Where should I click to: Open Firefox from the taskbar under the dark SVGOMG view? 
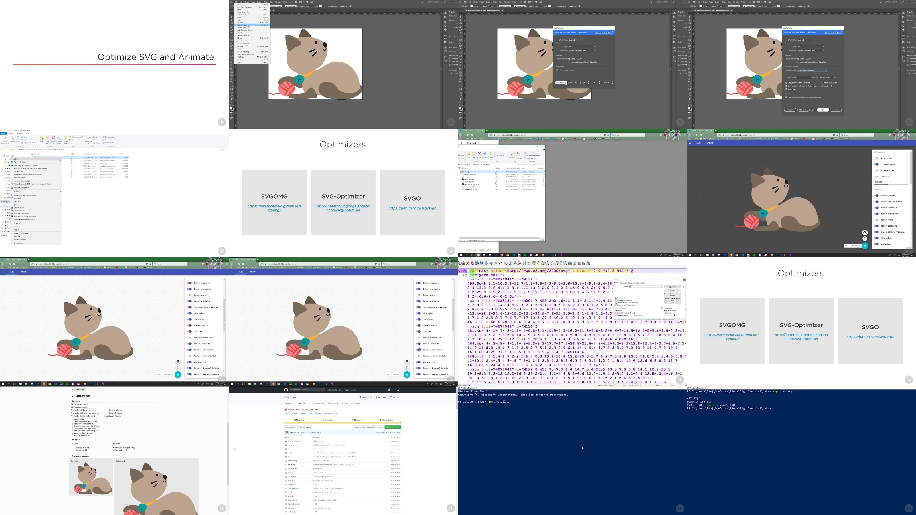click(x=731, y=255)
